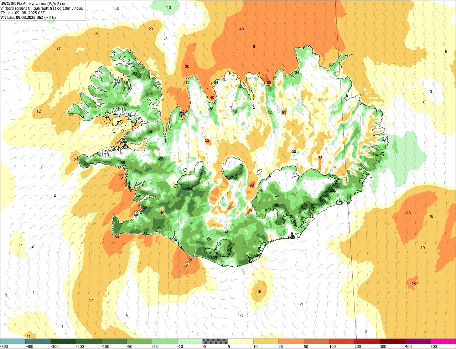456x349 pixels.
Task: Click flux value '41' in Faxaflói bay
Action: (121, 175)
